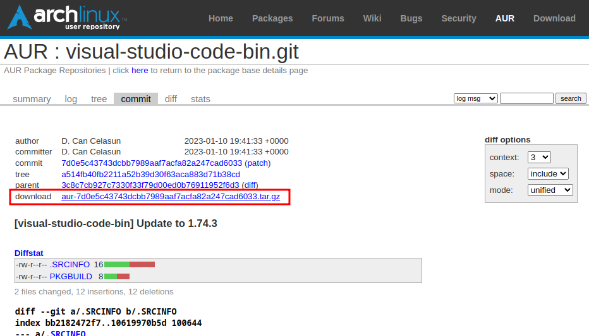Switch to the summary tab

pyautogui.click(x=32, y=99)
